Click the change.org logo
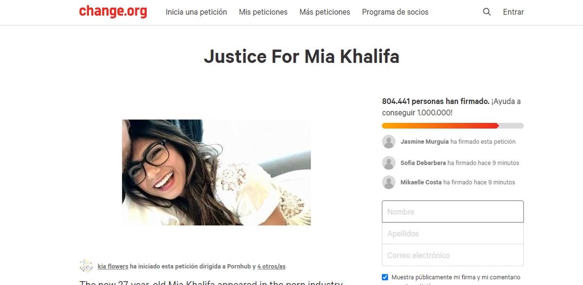Screen dimensions: 583x285 [113, 11]
